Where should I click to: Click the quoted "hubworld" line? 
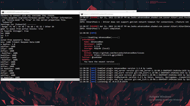coord(7,22)
